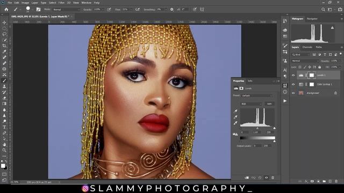Open the Filter menu
Image resolution: width=344 pixels, height=193 pixels.
point(61,3)
